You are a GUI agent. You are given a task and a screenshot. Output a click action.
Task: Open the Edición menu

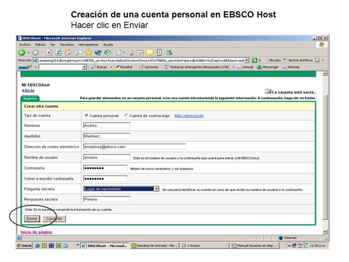click(x=40, y=44)
